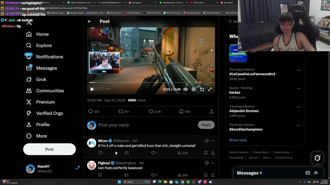Image resolution: width=330 pixels, height=185 pixels.
Task: Bookmark Pigboy's reply
Action: tap(206, 175)
